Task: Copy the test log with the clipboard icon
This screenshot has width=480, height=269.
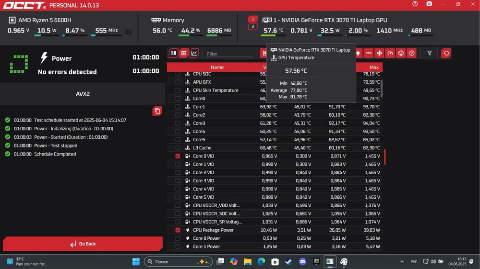Action: click(157, 111)
